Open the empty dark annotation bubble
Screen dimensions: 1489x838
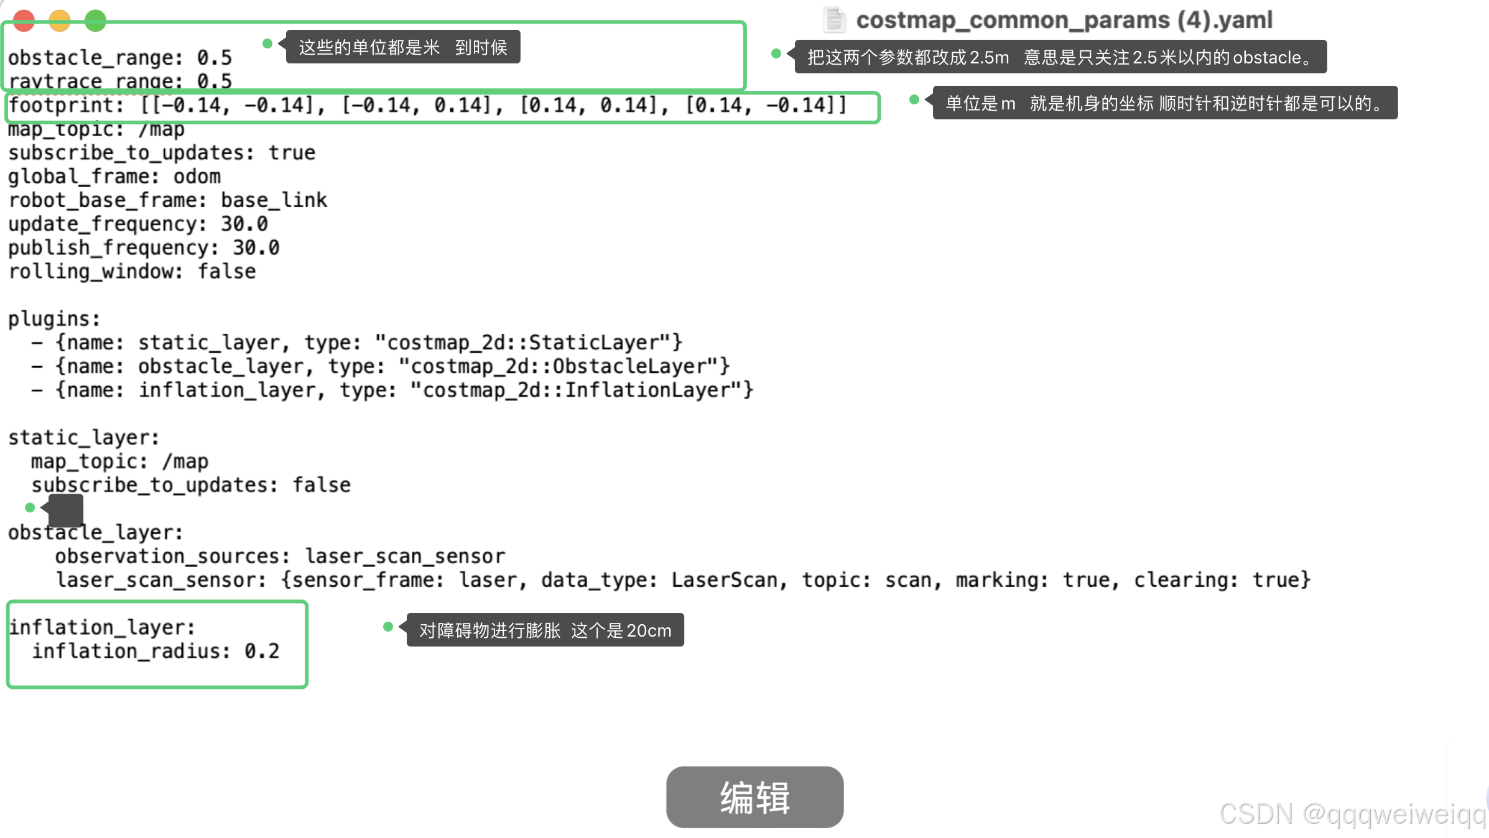coord(66,511)
